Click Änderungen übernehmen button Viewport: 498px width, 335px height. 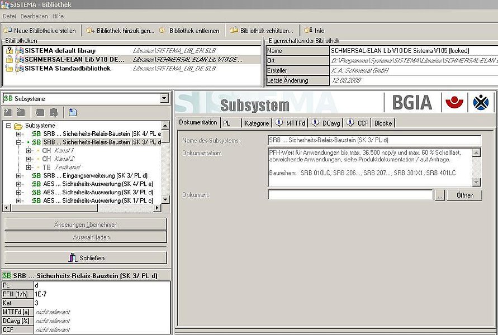(86, 224)
